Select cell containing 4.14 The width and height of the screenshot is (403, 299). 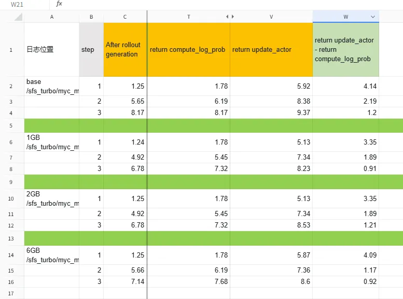346,86
